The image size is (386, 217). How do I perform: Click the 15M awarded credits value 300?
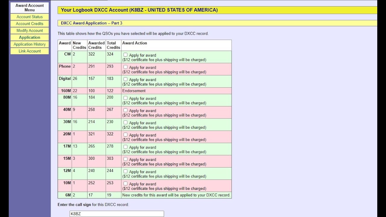coord(91,158)
